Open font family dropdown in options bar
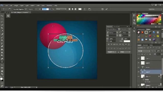The height and width of the screenshot is (92, 163). pos(25,9)
